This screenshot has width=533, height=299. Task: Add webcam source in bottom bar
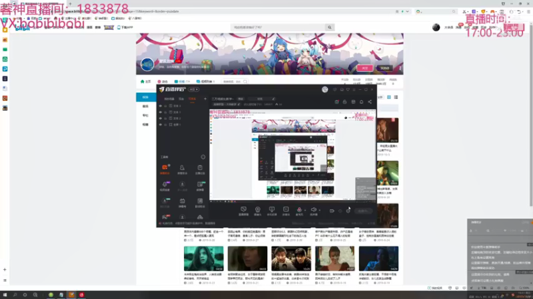258,211
